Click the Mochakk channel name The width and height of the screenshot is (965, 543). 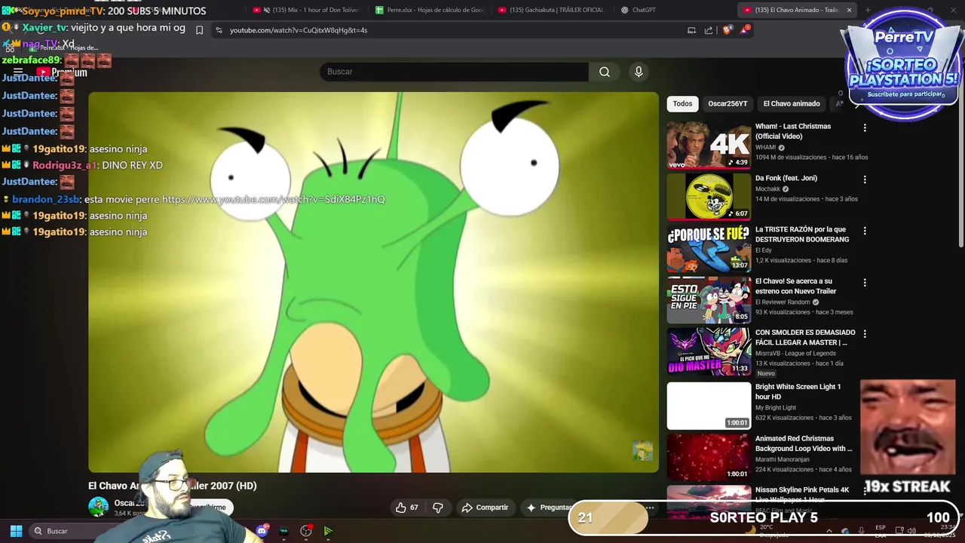(767, 189)
